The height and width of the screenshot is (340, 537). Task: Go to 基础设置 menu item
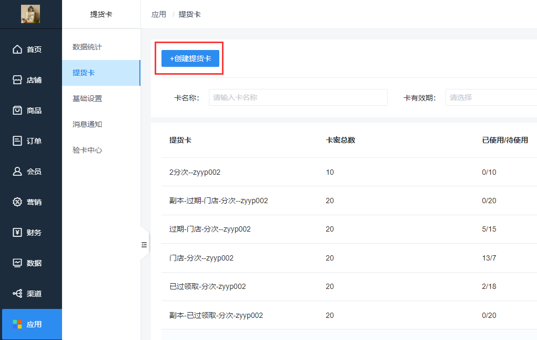(87, 99)
